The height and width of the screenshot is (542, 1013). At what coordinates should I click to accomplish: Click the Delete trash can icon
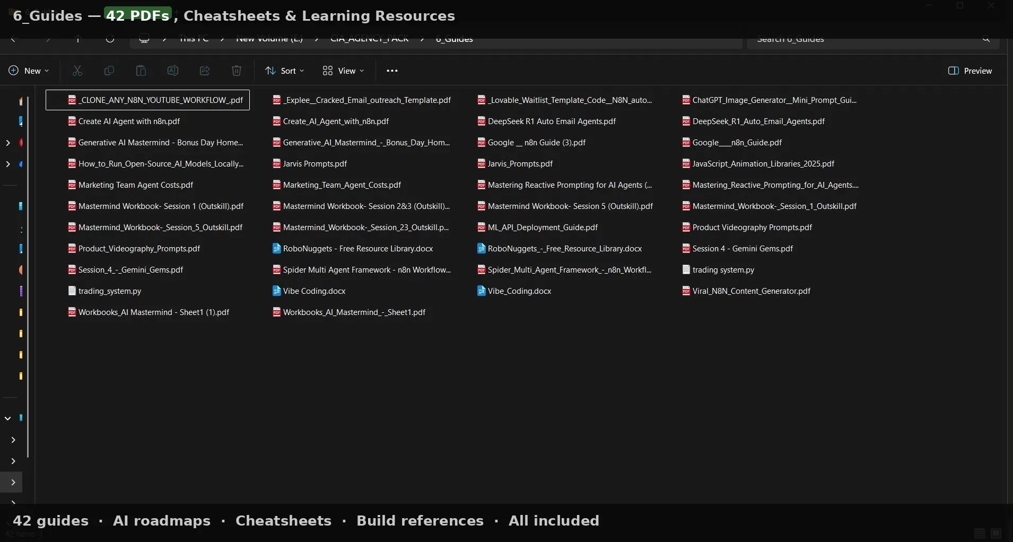coord(237,71)
